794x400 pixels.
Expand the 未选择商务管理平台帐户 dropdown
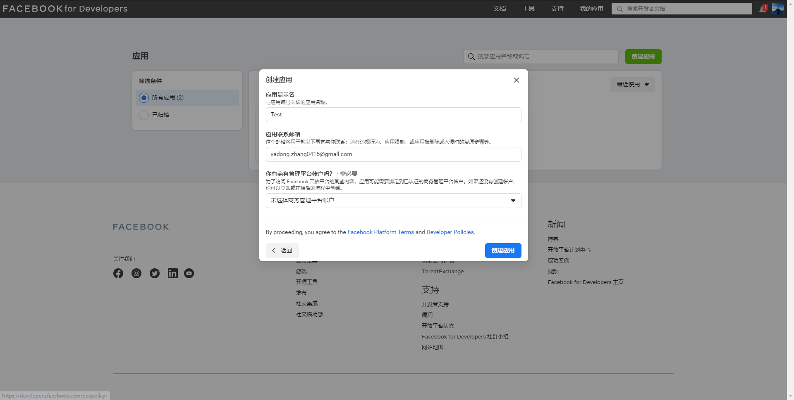click(393, 201)
